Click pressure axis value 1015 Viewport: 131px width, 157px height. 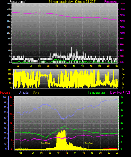(x=122, y=15)
